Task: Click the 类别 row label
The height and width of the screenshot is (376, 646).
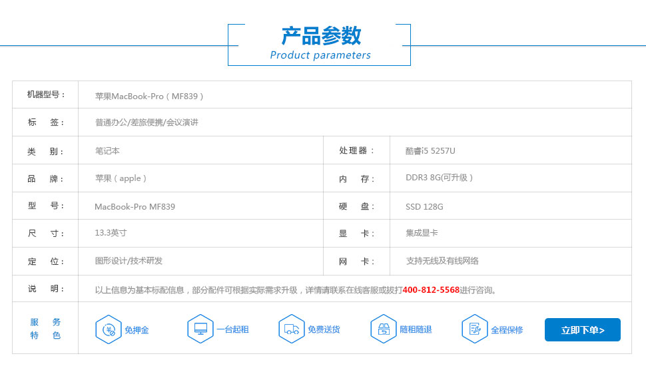Action: click(x=45, y=152)
